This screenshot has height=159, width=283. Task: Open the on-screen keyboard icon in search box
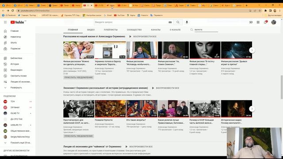170,22
